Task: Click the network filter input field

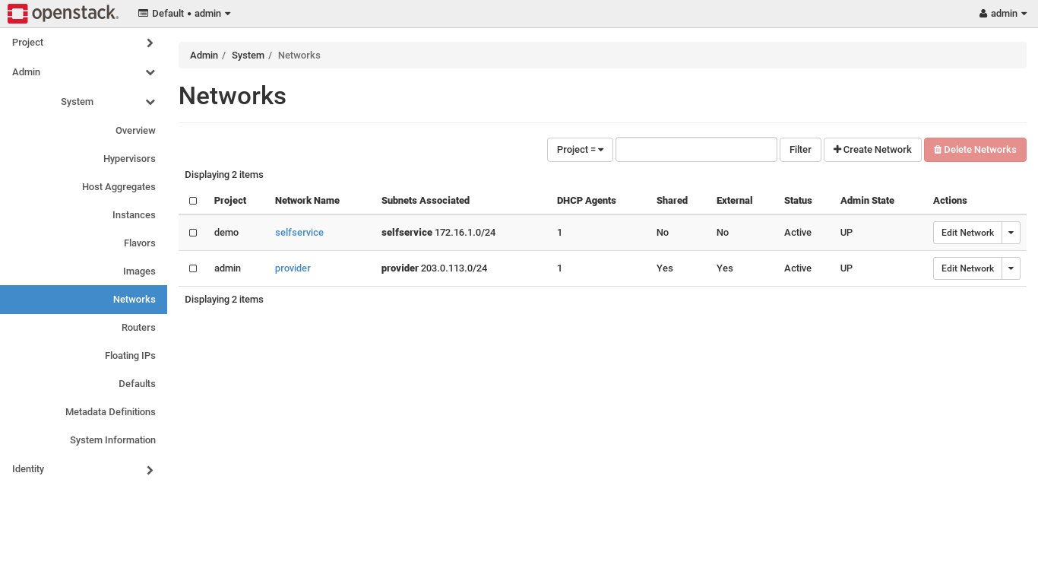Action: 695,149
